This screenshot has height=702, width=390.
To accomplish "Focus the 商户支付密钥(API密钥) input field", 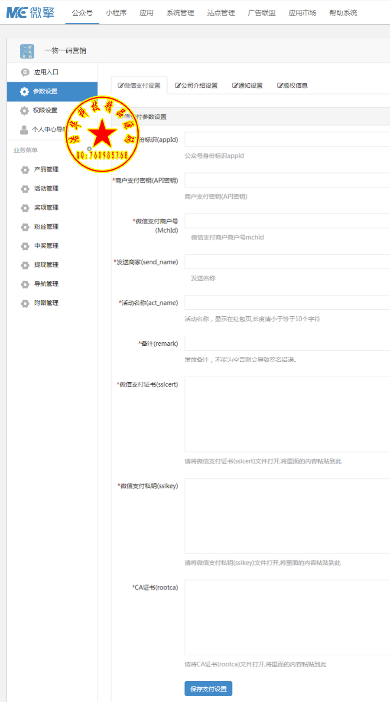I will tap(287, 180).
